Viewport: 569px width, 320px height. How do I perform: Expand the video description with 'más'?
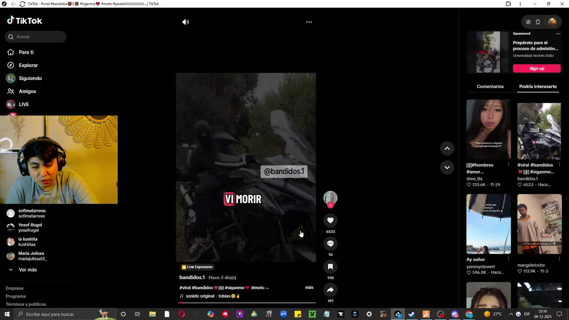click(309, 288)
